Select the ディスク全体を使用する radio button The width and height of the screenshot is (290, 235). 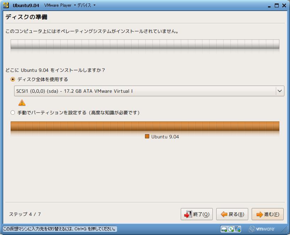(x=13, y=79)
